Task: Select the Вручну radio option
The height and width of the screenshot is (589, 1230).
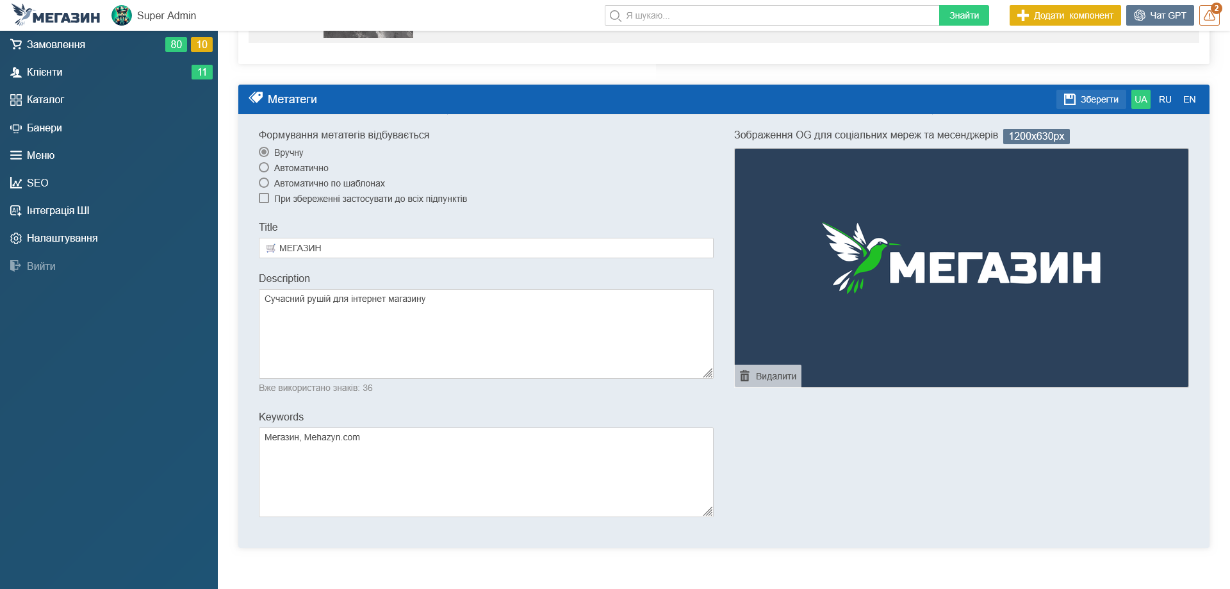Action: (x=264, y=152)
